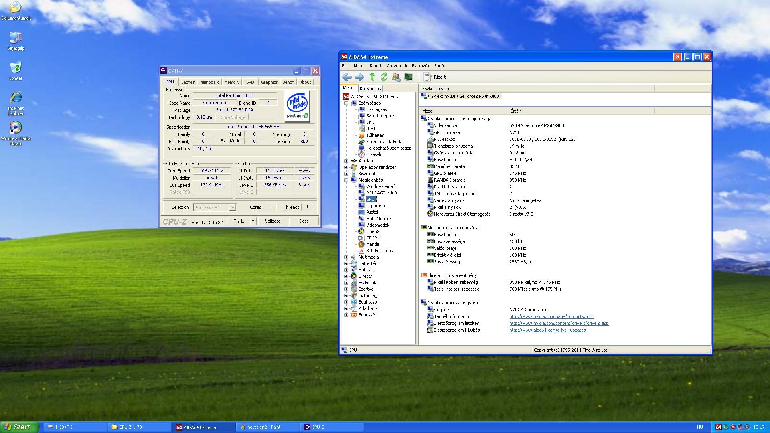Switch to the Mainboard tab

(209, 82)
